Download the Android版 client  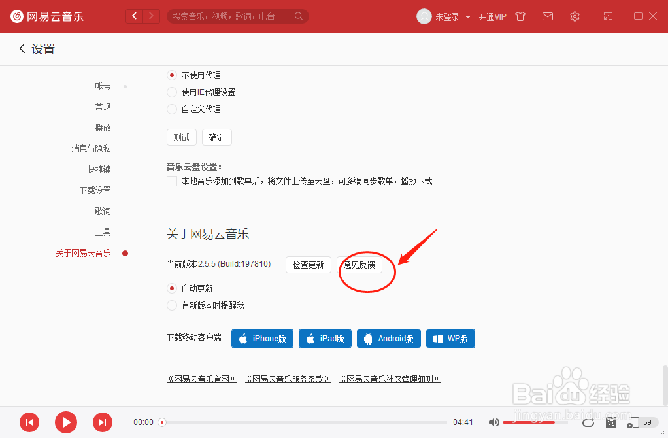tap(389, 339)
